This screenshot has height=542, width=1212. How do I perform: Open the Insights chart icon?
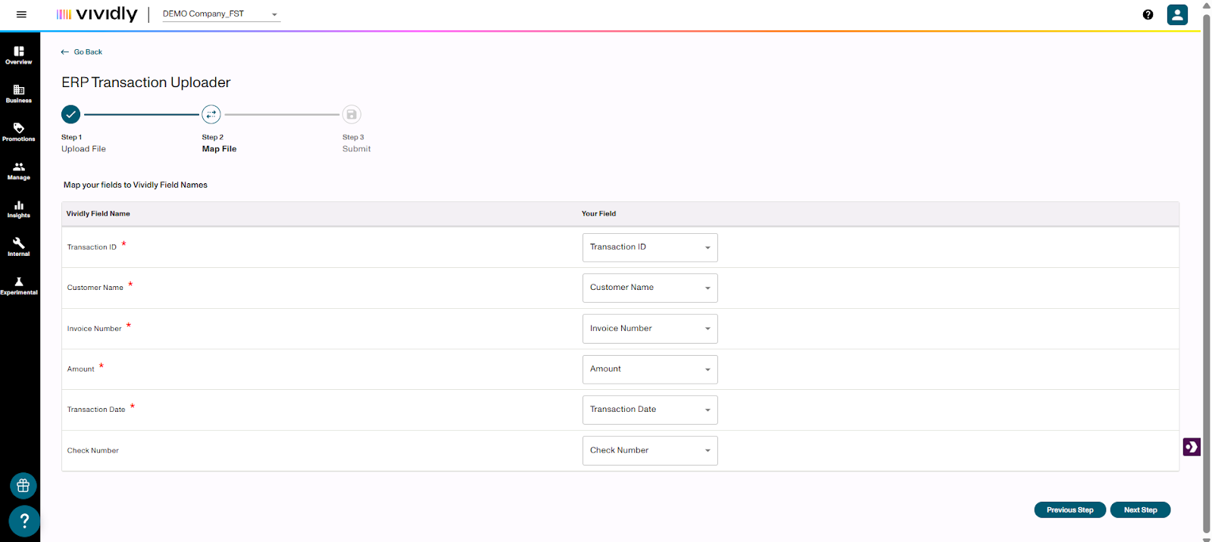[x=19, y=209]
